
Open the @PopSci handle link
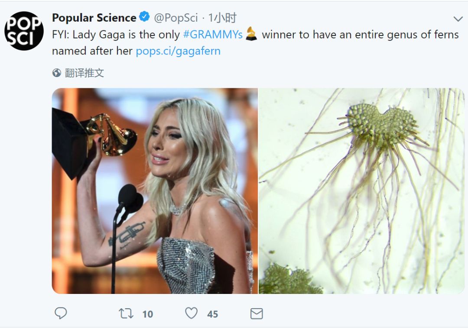point(176,18)
